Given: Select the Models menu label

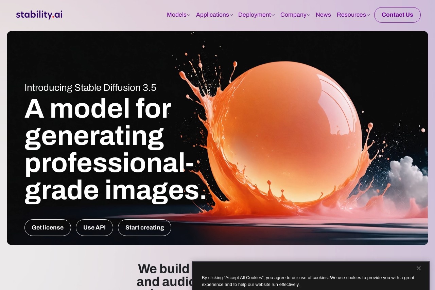Looking at the screenshot, I should (x=177, y=15).
